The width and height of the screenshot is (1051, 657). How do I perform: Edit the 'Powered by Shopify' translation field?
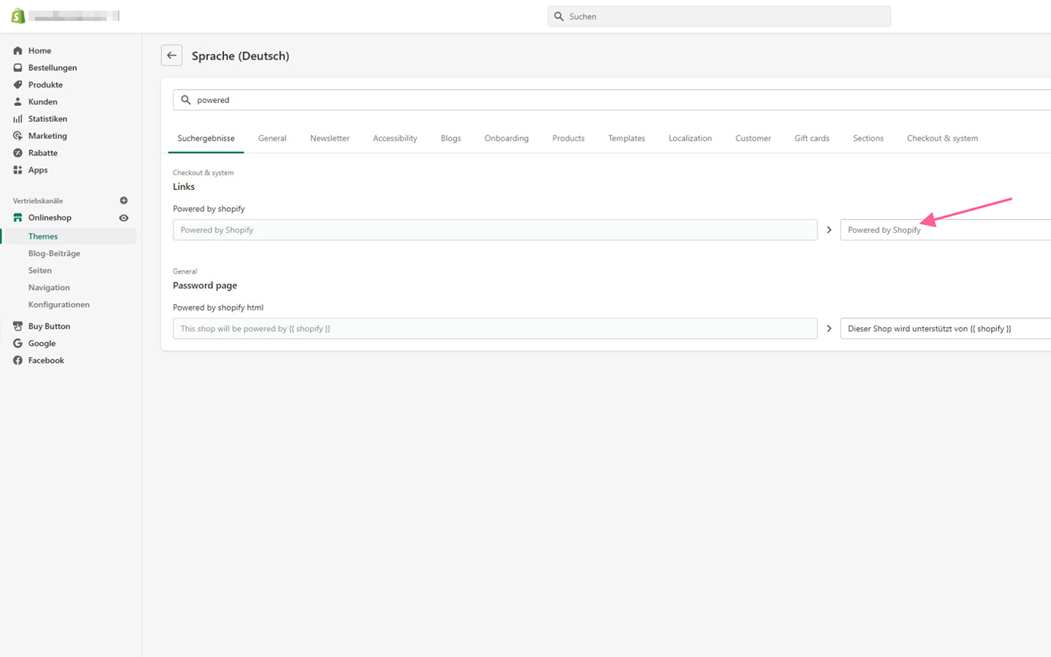tap(945, 230)
